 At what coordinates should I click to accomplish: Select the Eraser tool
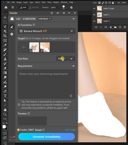point(5,68)
